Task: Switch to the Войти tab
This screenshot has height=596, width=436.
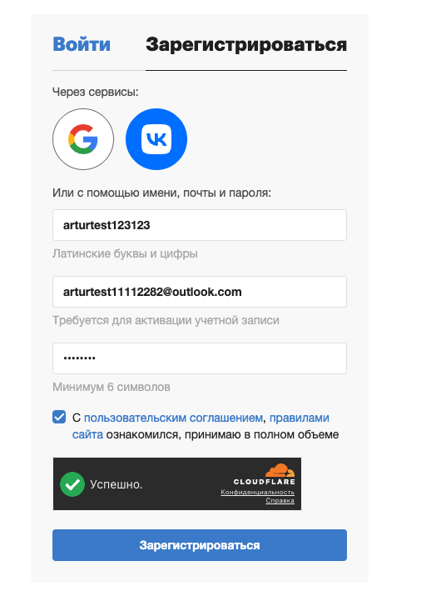Action: [82, 44]
